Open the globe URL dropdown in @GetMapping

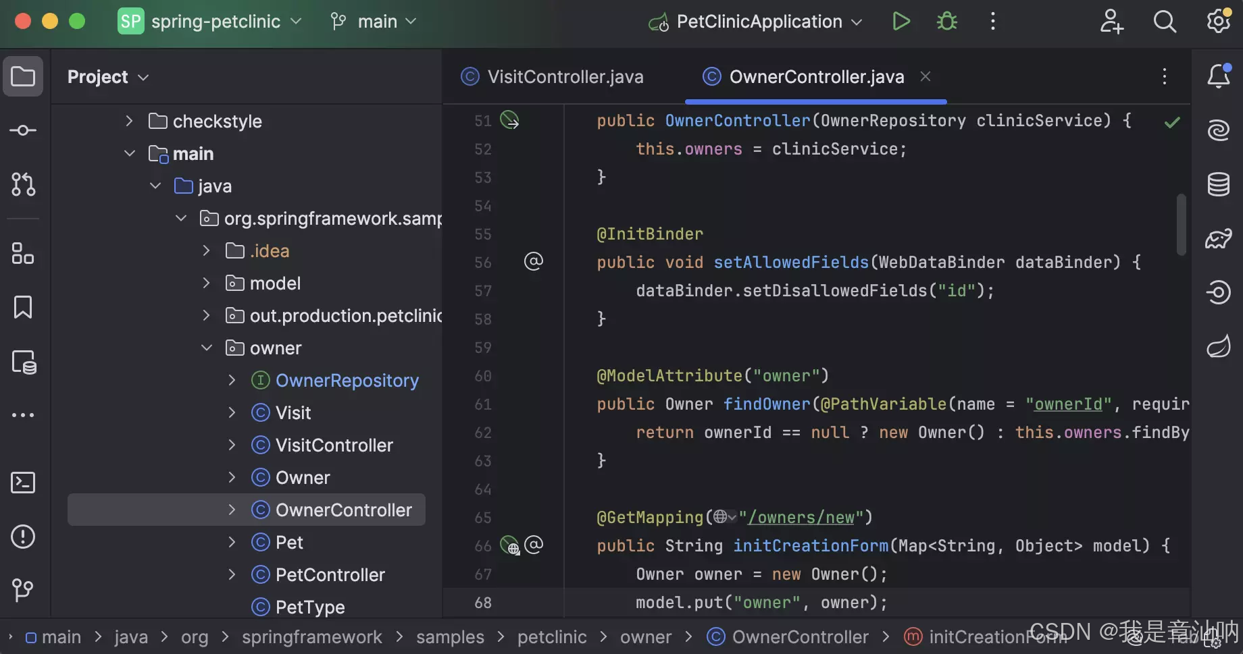coord(725,517)
